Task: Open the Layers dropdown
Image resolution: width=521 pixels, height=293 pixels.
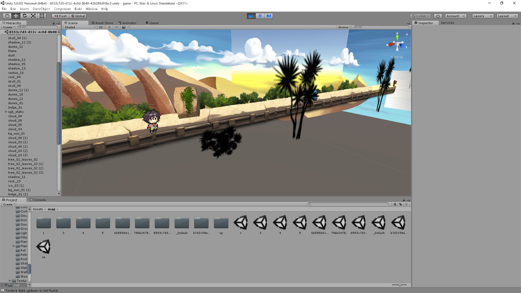Action: (x=482, y=16)
